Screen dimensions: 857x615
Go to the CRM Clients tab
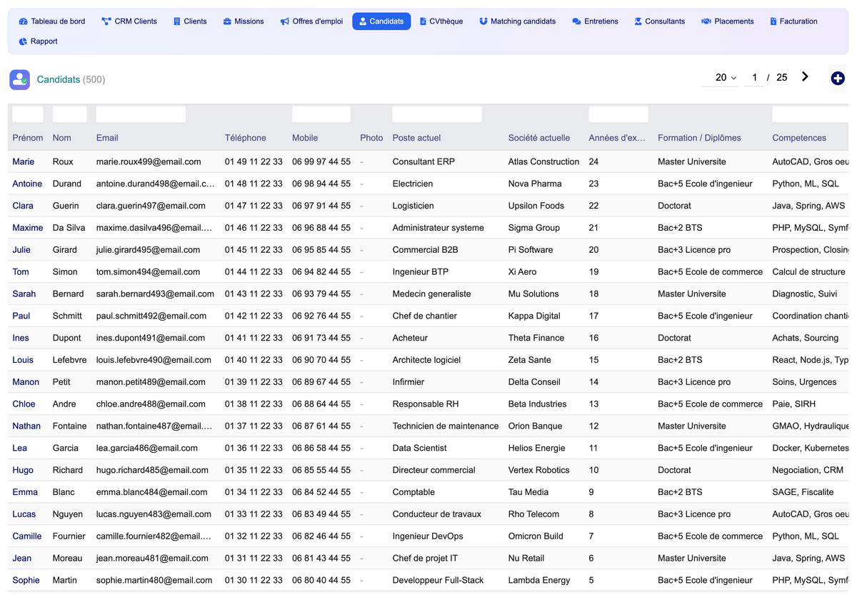tap(129, 21)
